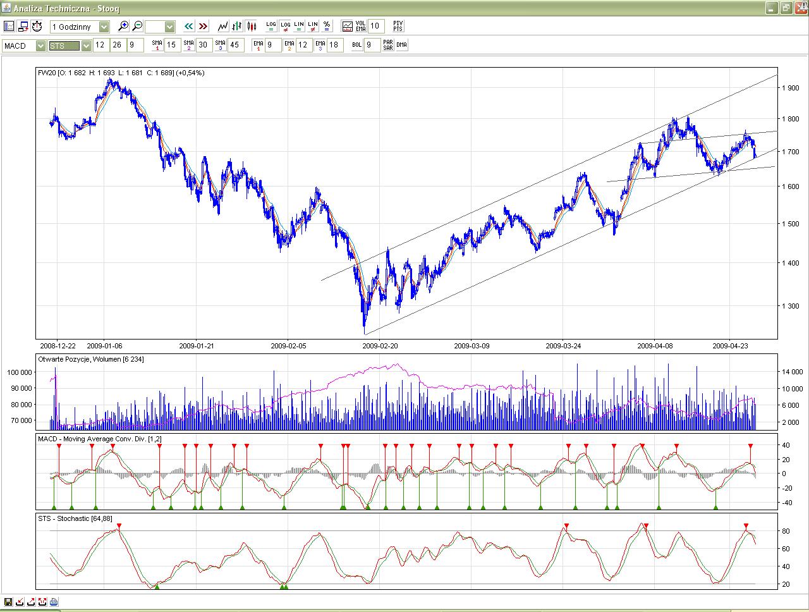Move chart forward with red double arrows
Screen dimensions: 809x612
203,27
